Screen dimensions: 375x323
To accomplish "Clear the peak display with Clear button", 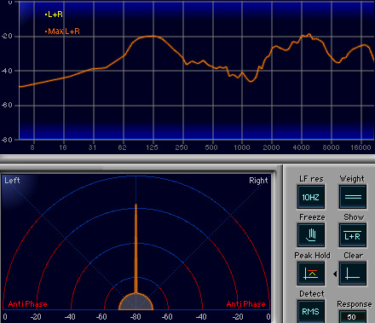I will tap(353, 274).
